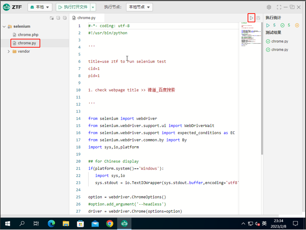Expand the arrow beside 执行打开文件
The height and width of the screenshot is (230, 306).
click(93, 7)
